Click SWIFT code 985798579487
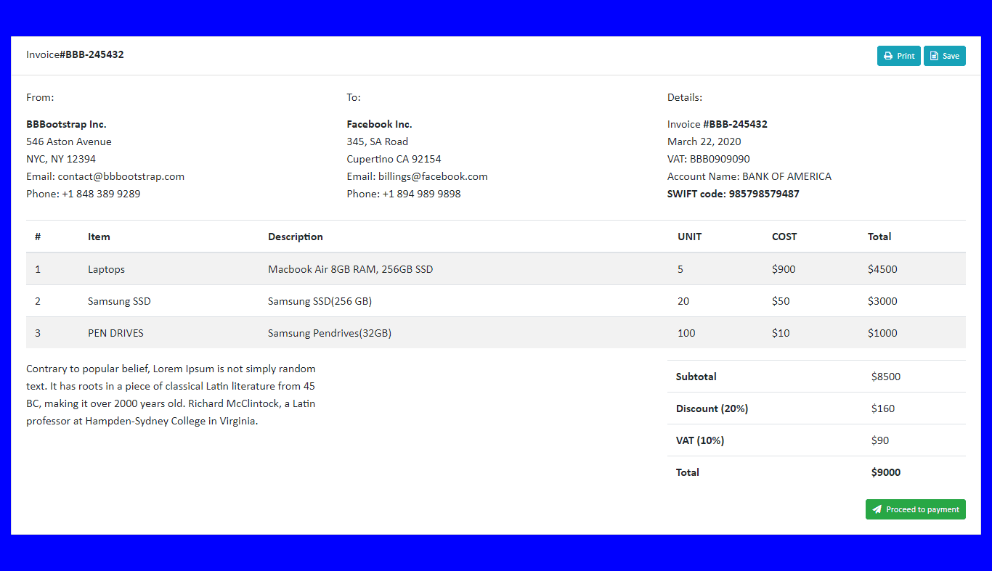 coord(733,194)
